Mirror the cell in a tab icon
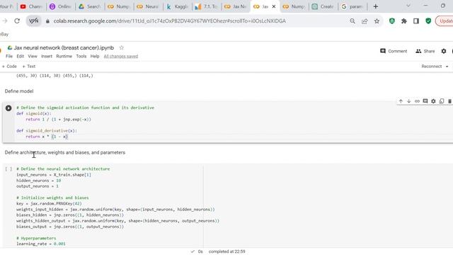 [442, 101]
